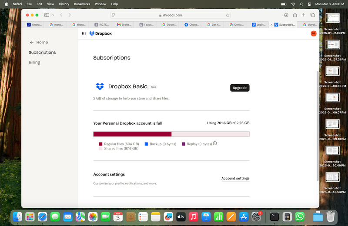Go forward to next page
Image resolution: width=348 pixels, height=226 pixels.
(x=70, y=15)
